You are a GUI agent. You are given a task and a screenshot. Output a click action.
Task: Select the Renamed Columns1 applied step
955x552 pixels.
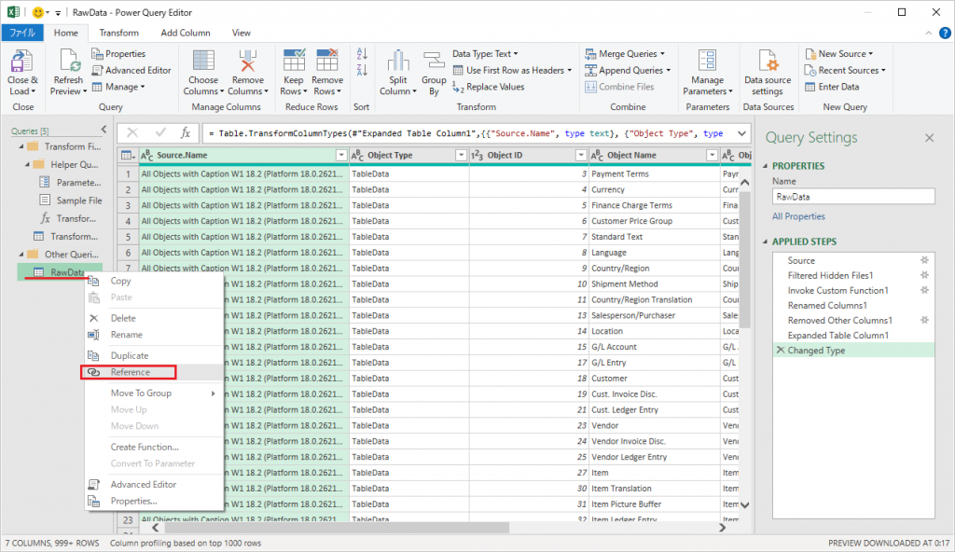coord(853,305)
